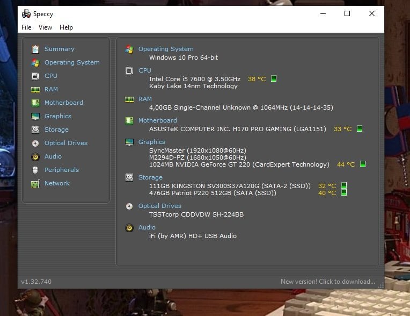Open the Help menu

[66, 27]
